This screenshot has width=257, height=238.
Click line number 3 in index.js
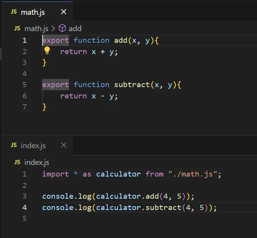(25, 196)
